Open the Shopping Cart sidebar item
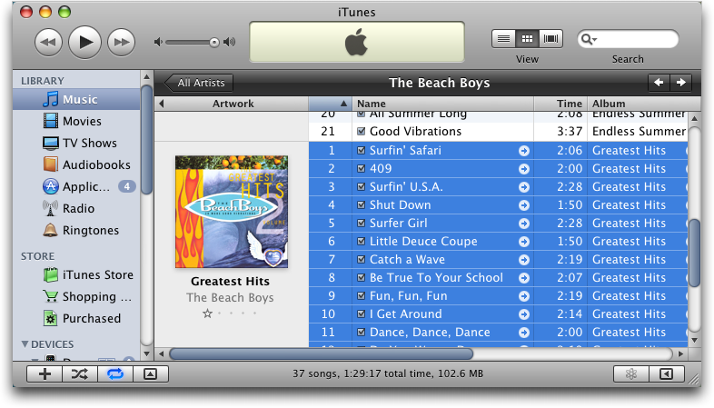Viewport: 714px width, 408px height. [76, 297]
